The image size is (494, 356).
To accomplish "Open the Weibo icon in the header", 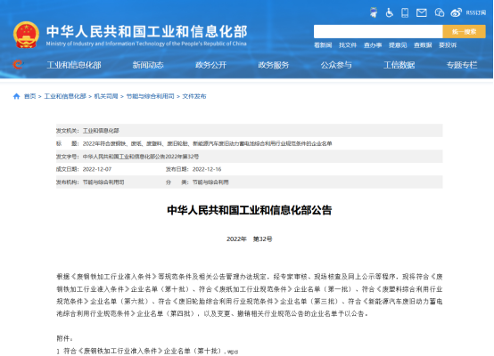I will point(456,12).
